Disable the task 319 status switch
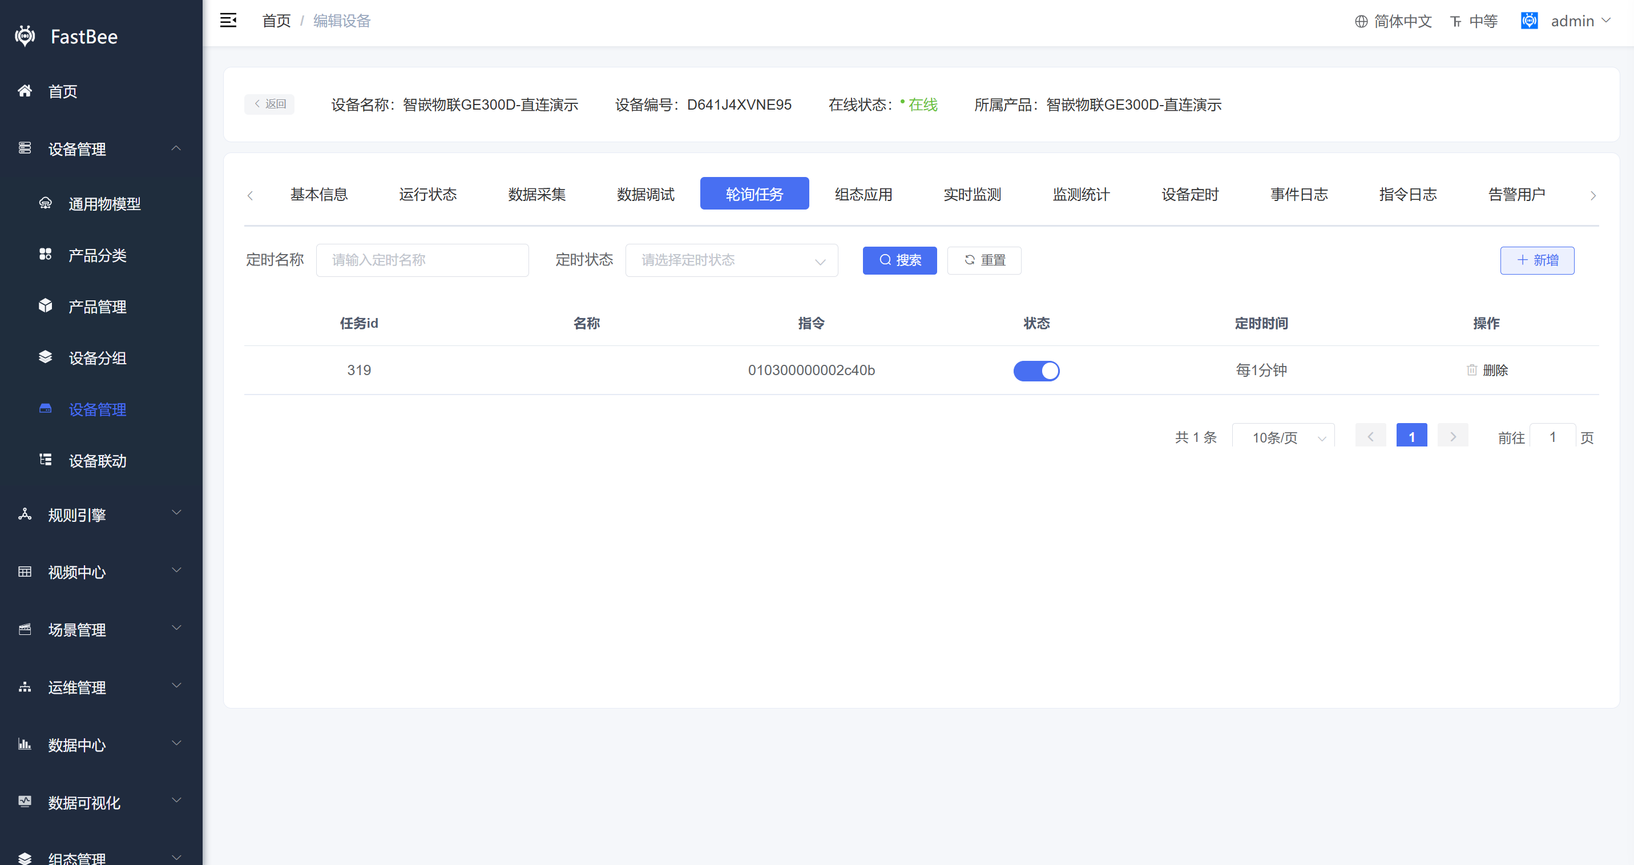Image resolution: width=1634 pixels, height=865 pixels. click(x=1036, y=371)
